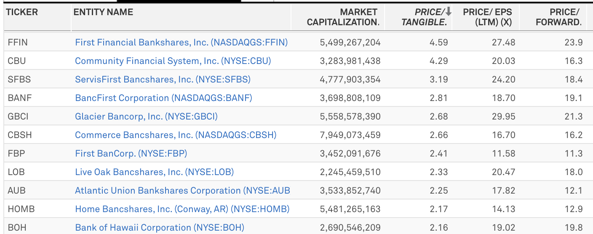Screen dimensions: 593x234
Task: View Glacier Bancorp, Inc. details
Action: coord(146,117)
